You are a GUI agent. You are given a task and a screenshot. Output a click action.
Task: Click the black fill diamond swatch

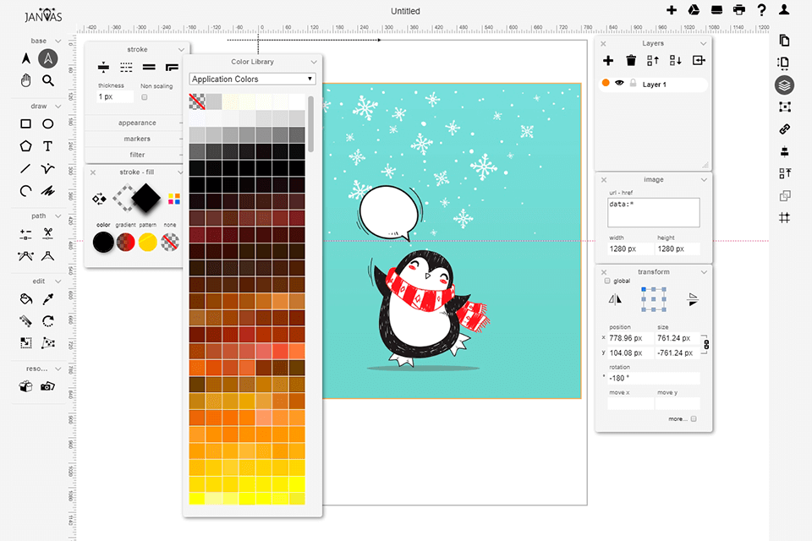(146, 198)
